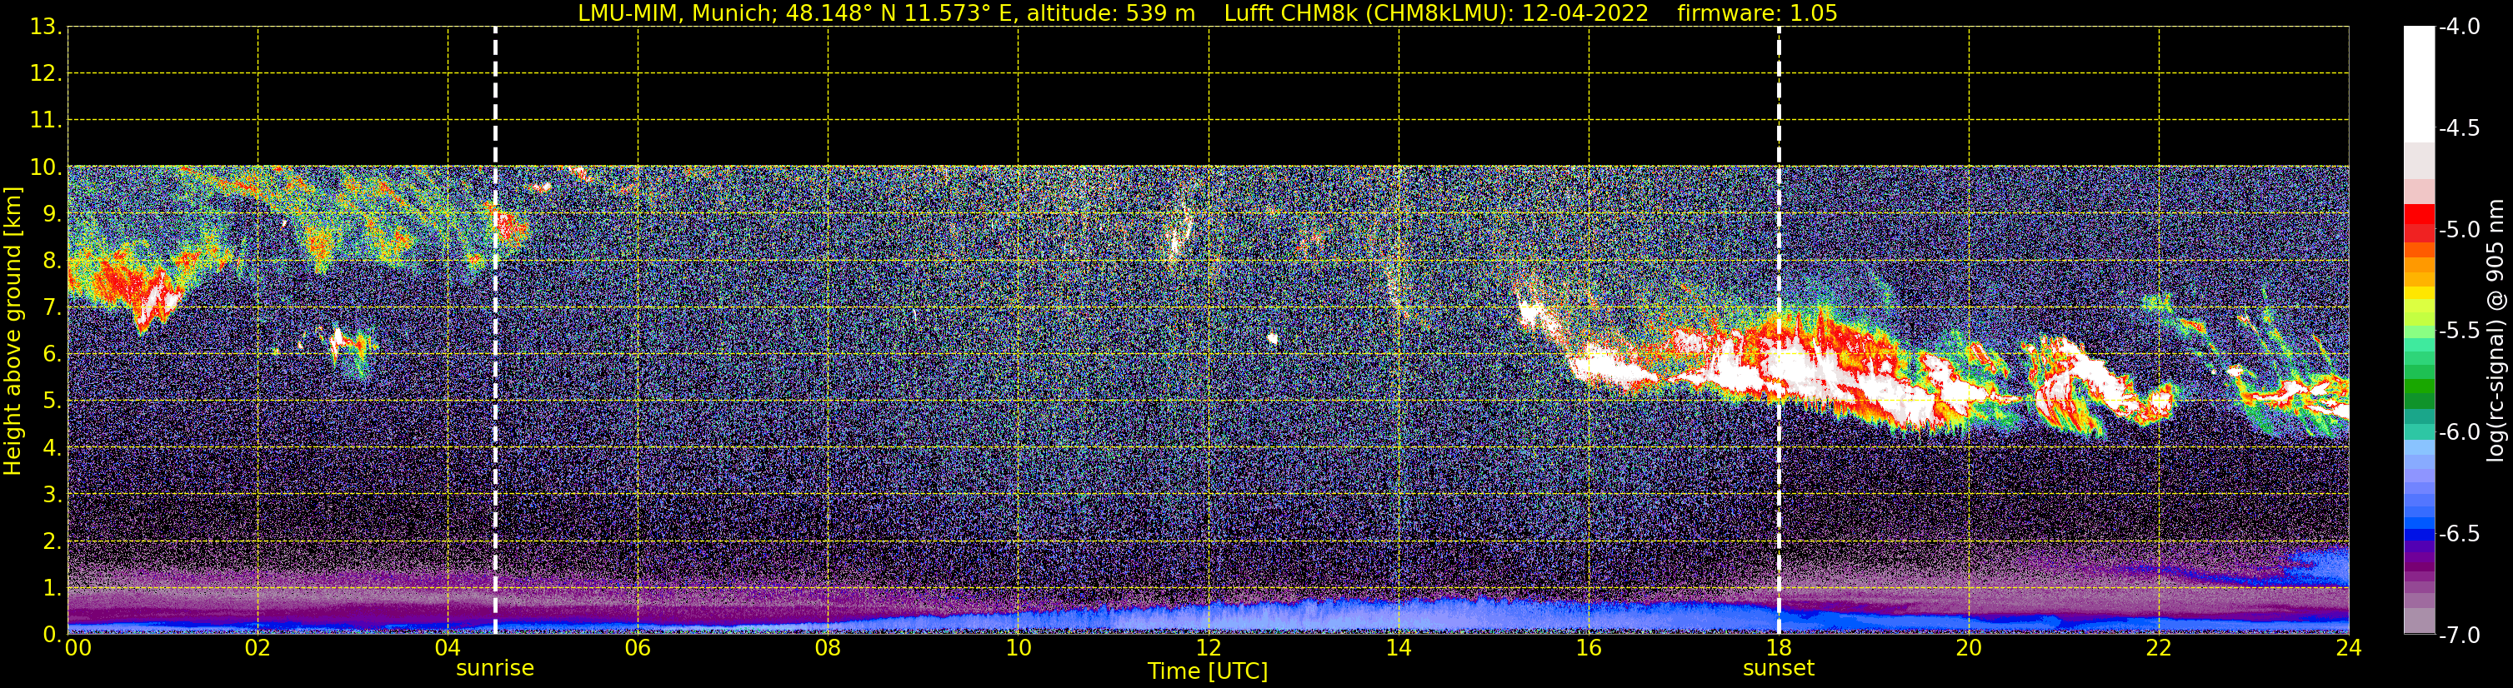Viewport: 2513px width, 688px height.
Task: Click the colorbar tick label -6.0
Action: (2458, 432)
